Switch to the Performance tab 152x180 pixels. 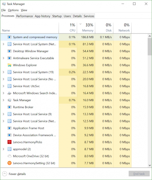point(24,16)
